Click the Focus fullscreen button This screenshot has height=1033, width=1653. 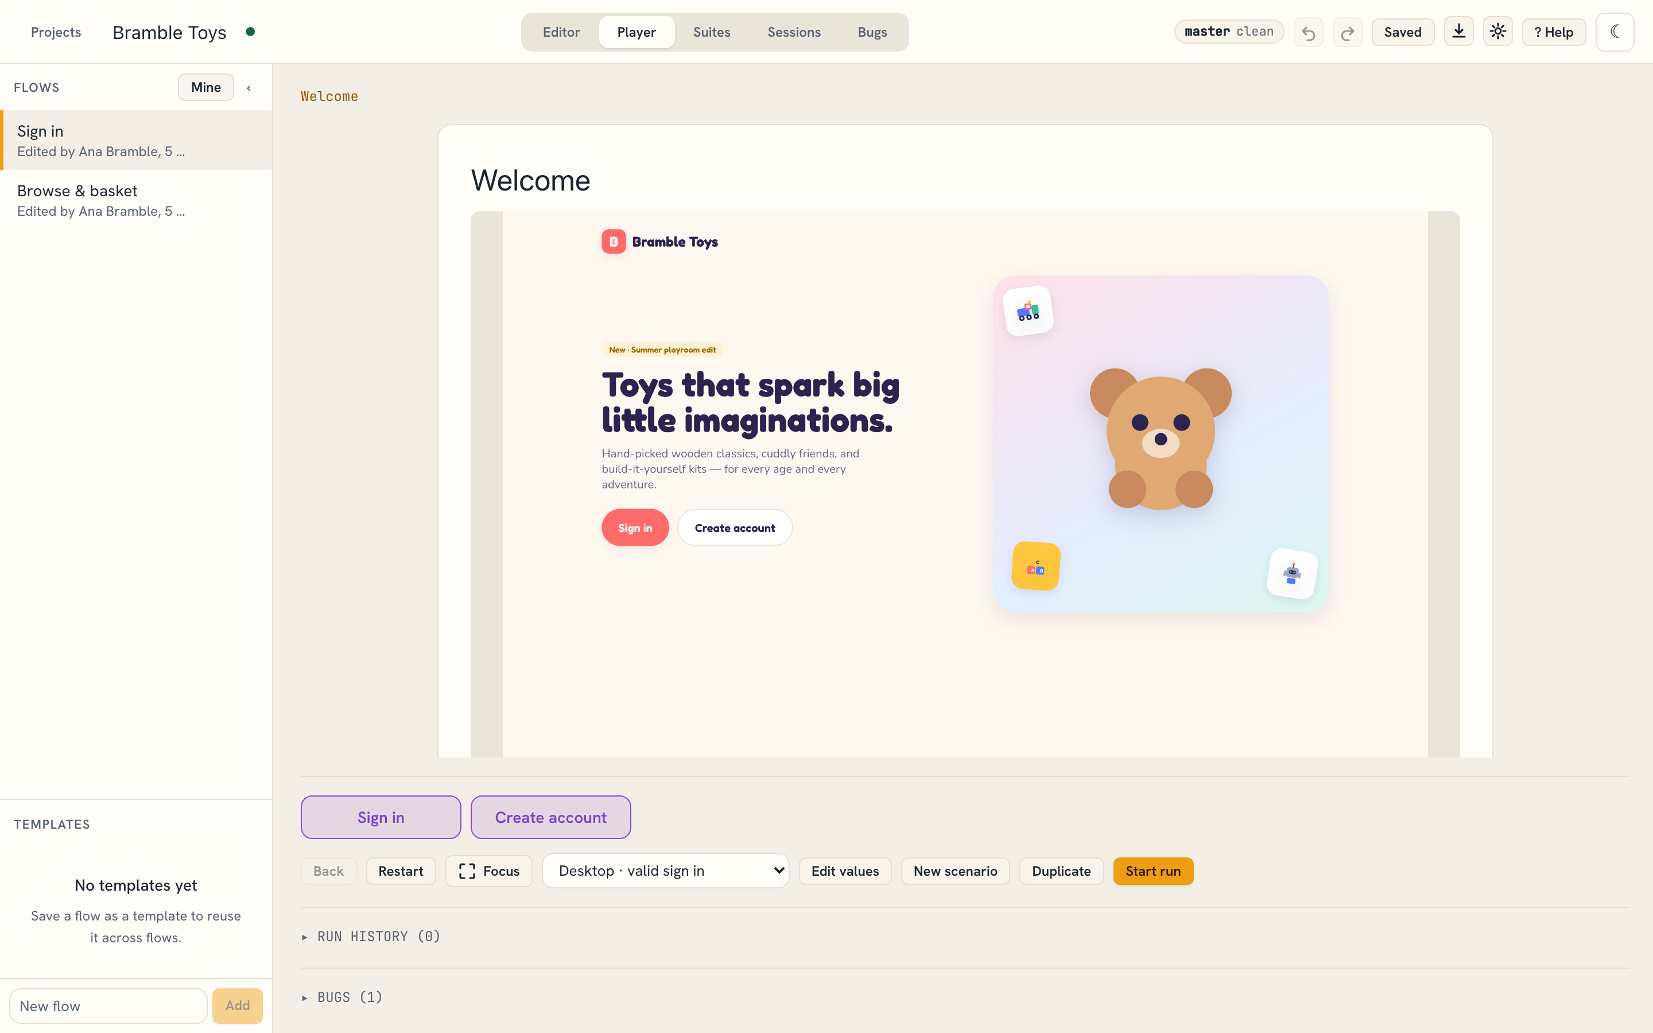(488, 871)
